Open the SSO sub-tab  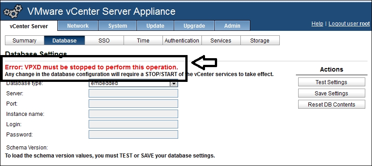pyautogui.click(x=104, y=41)
